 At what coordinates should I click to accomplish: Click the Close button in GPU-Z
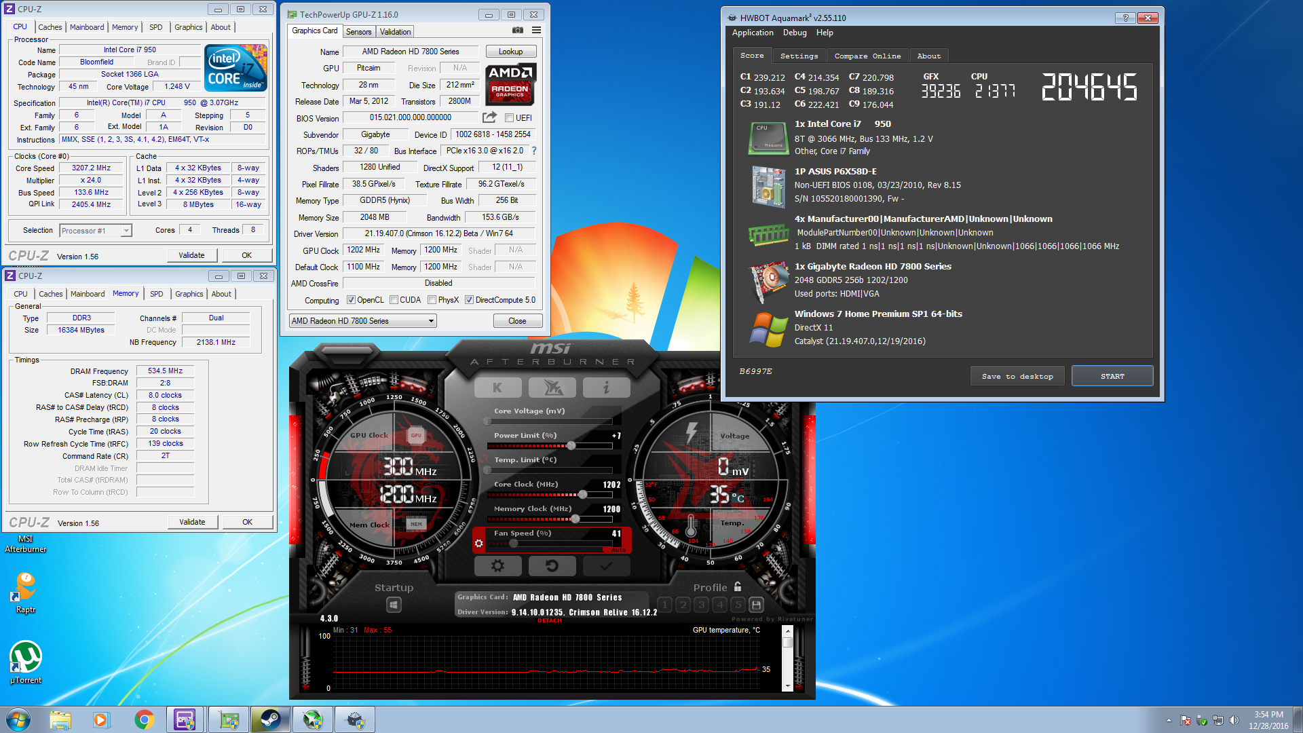(x=517, y=321)
